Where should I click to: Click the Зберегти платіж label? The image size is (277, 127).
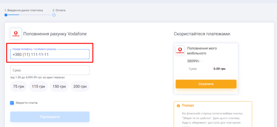pyautogui.click(x=26, y=103)
